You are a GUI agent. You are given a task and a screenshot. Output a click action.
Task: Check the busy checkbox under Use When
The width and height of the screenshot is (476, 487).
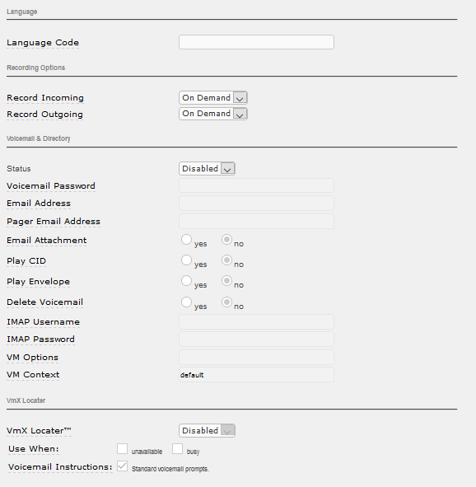pos(178,449)
